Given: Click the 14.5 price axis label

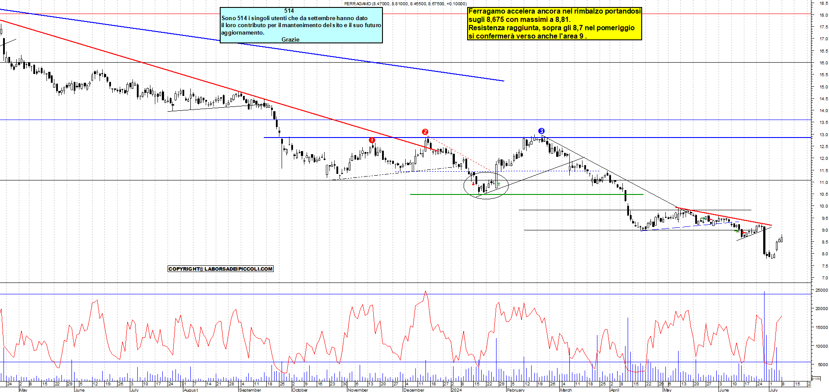Looking at the screenshot, I should tap(824, 99).
